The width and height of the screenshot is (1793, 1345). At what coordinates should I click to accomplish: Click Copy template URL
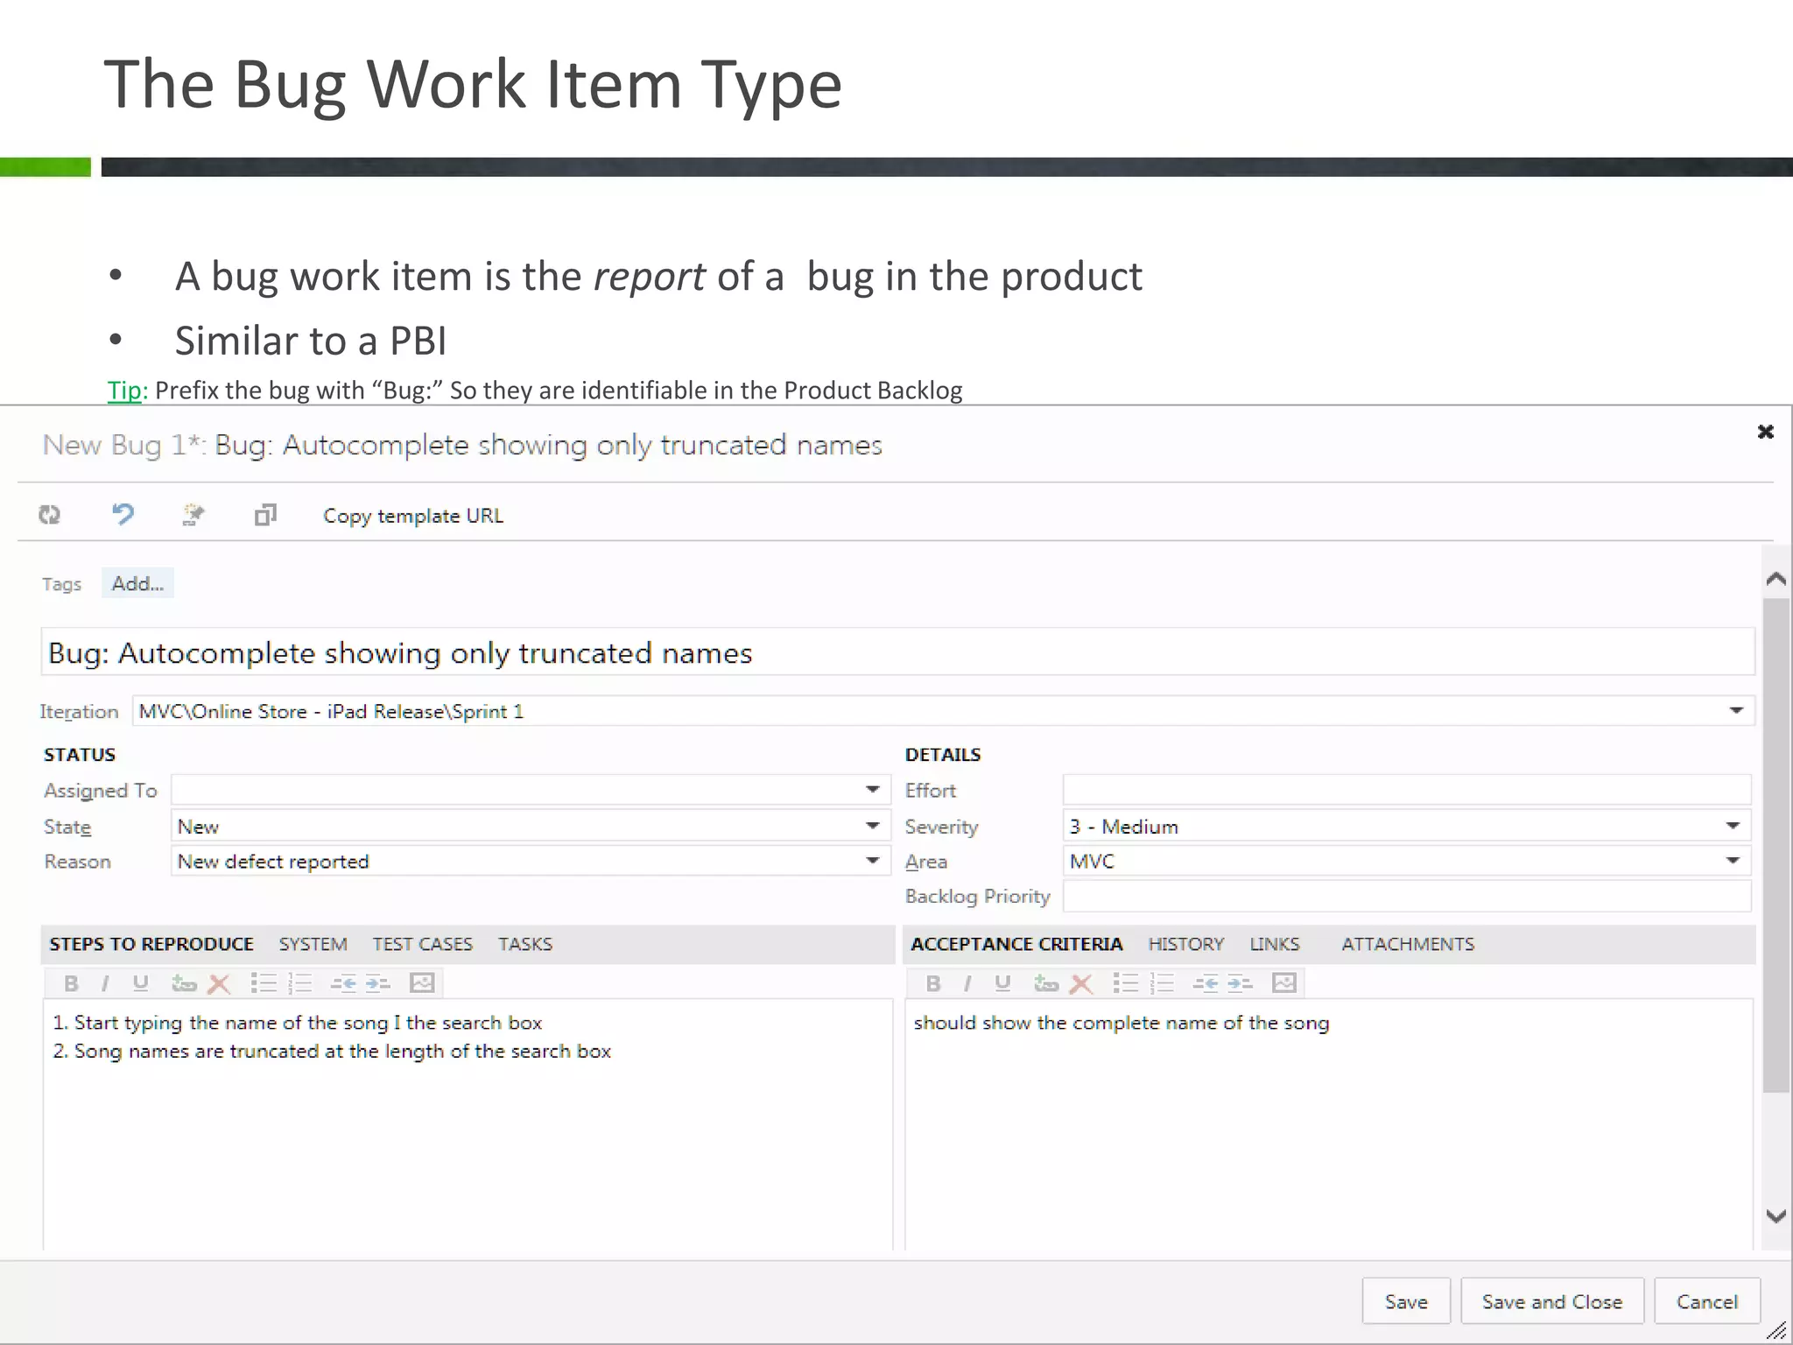click(413, 516)
